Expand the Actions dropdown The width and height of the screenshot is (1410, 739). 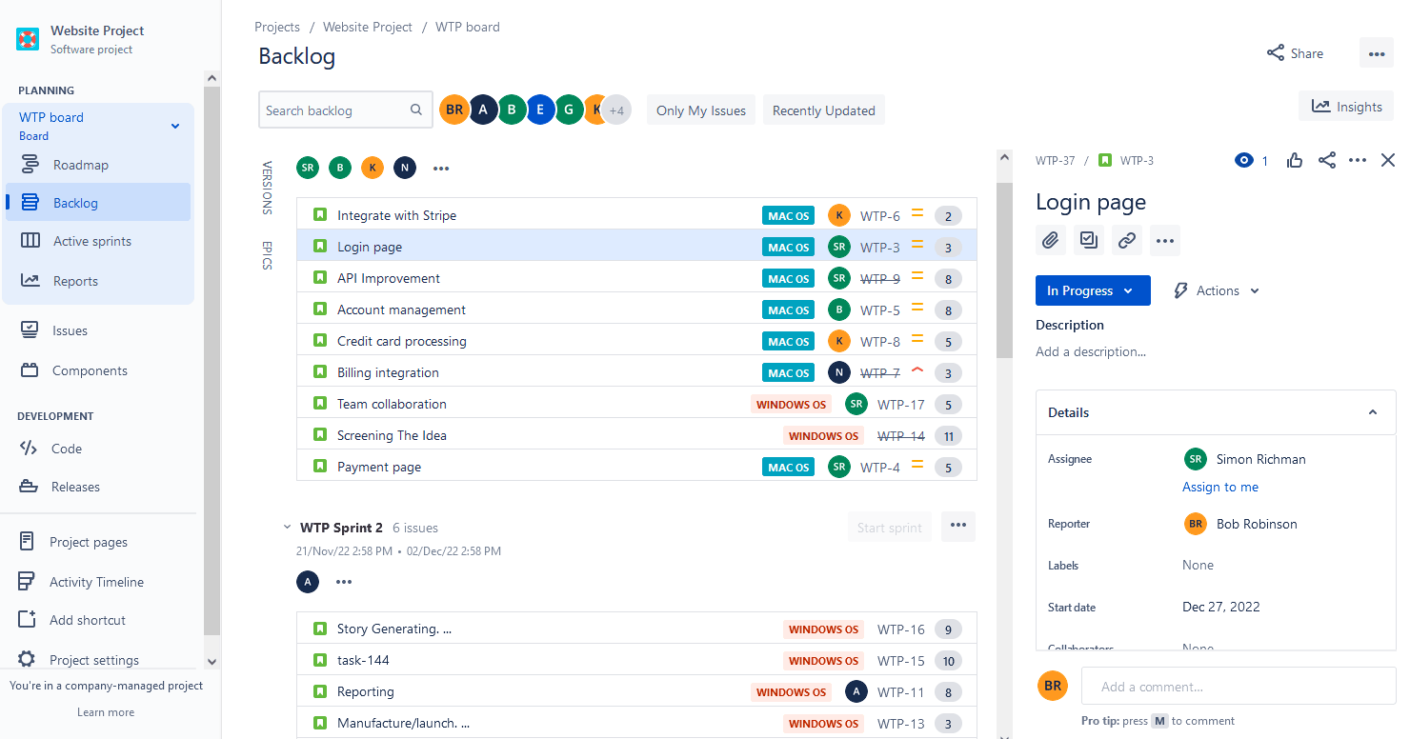[x=1215, y=290]
